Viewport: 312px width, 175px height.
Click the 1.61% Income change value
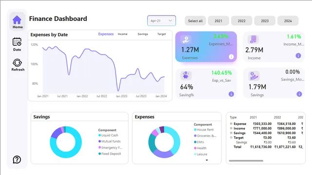tap(294, 36)
